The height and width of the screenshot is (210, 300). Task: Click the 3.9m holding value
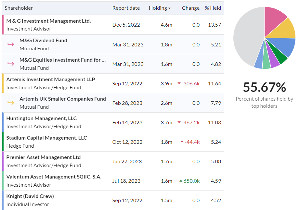tap(166, 83)
